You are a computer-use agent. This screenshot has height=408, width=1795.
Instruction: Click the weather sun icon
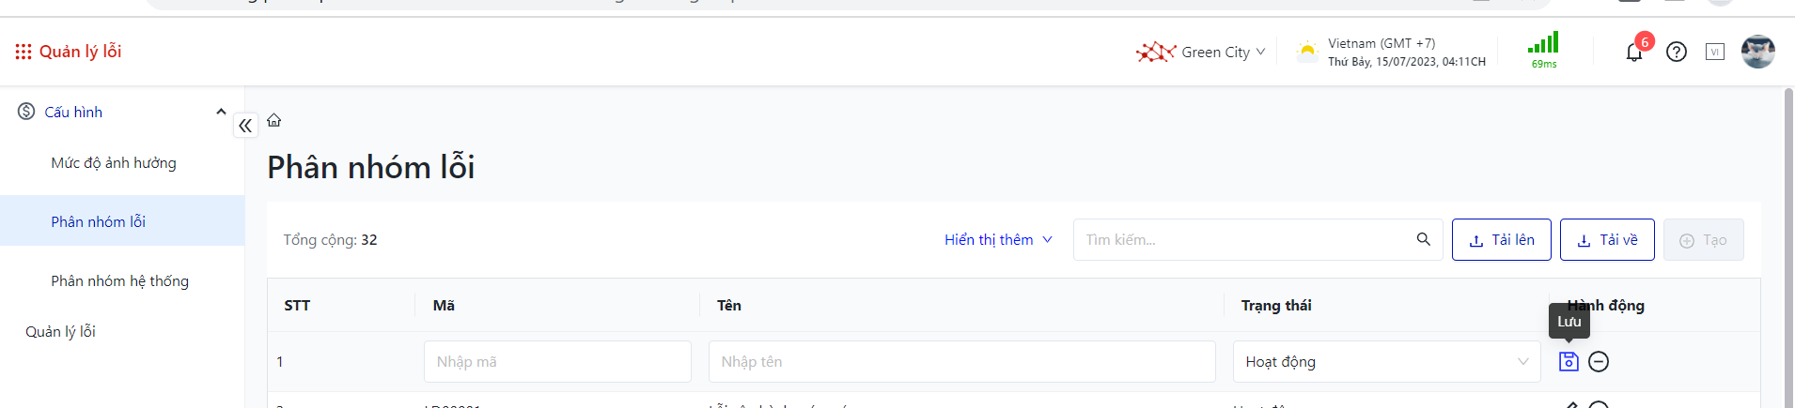pyautogui.click(x=1306, y=52)
